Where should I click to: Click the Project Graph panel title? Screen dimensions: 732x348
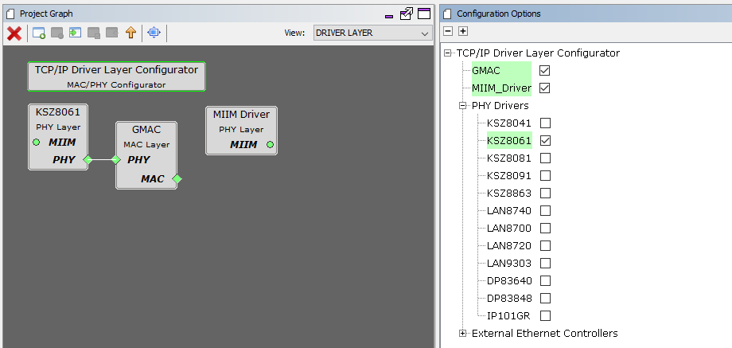[46, 14]
